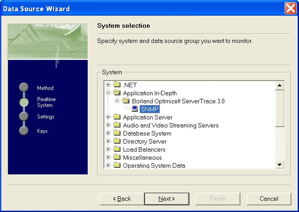Select the .NET label in tree

[x=130, y=85]
